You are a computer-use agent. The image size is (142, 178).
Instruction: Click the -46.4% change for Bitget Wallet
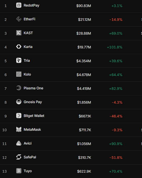pyautogui.click(x=116, y=116)
